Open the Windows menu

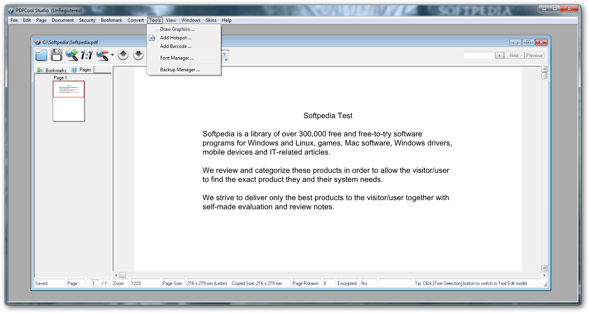(x=191, y=20)
